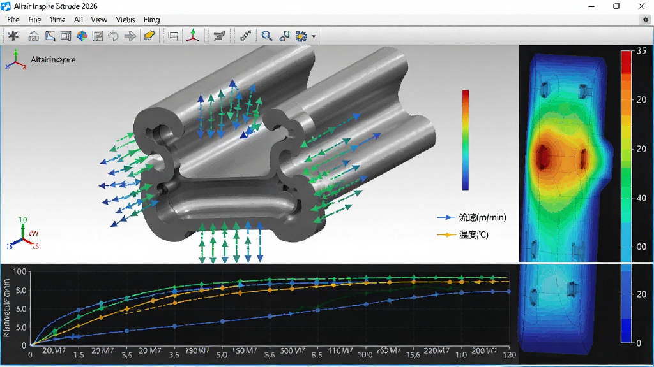Open the Fhe menu
Screen dimensions: 654x367
coord(13,20)
